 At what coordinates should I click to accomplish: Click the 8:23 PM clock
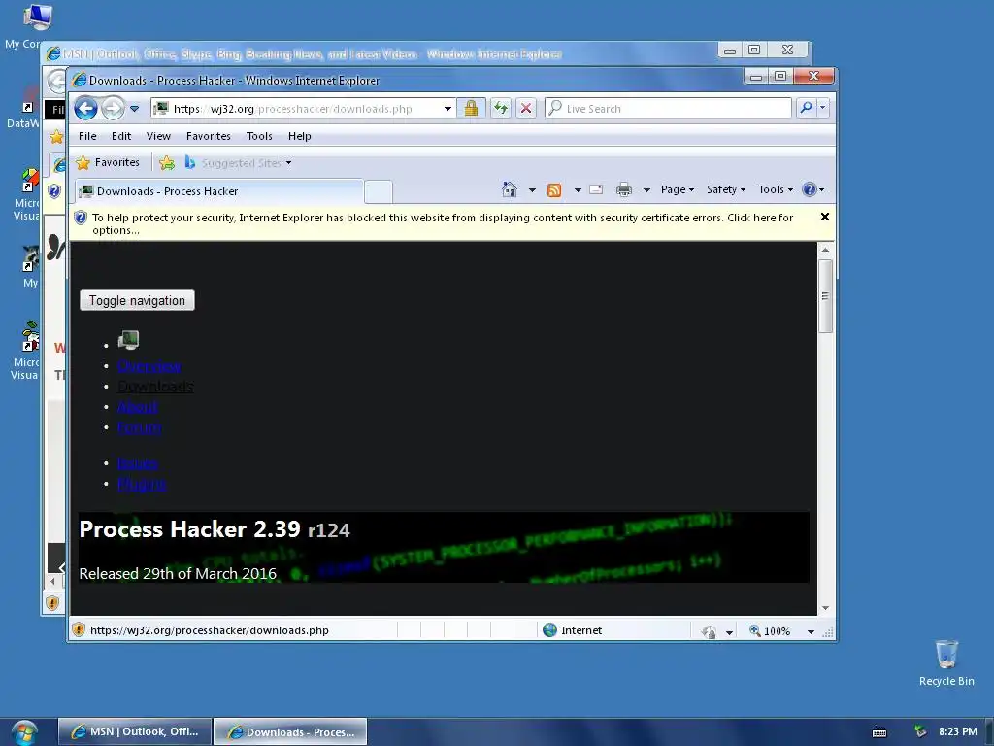[x=958, y=731]
